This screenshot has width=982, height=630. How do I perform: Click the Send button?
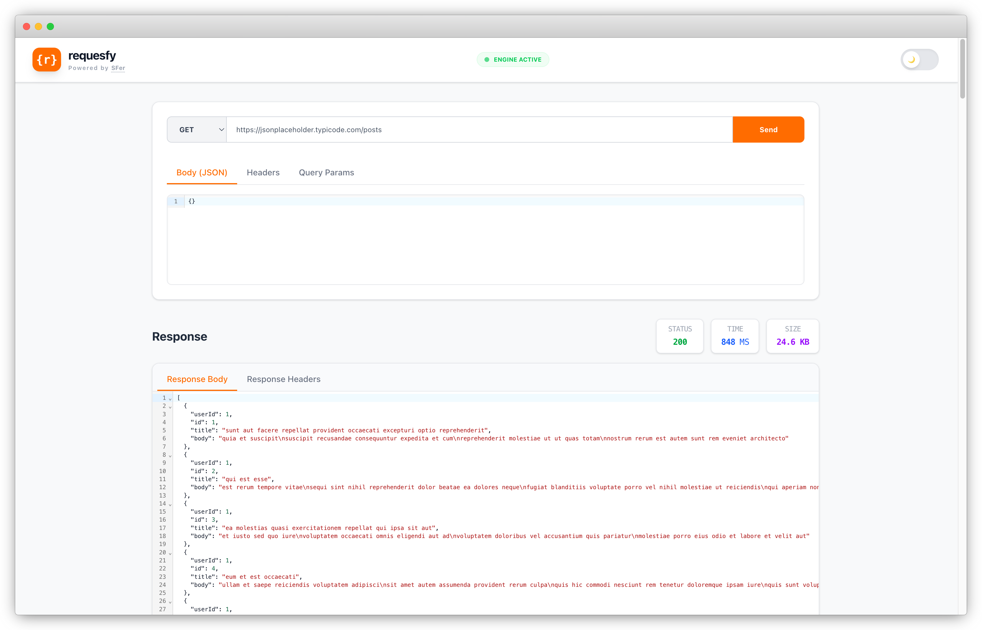pyautogui.click(x=768, y=129)
